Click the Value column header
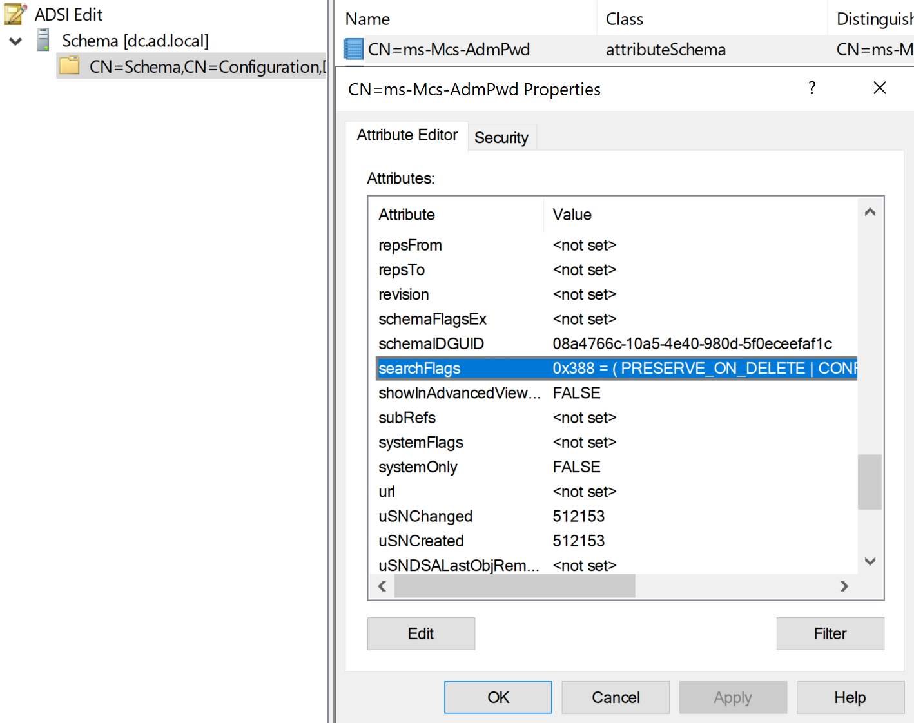 tap(701, 215)
